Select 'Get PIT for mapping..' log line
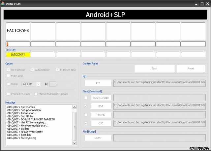The width and height of the screenshot is (211, 151). [26, 122]
